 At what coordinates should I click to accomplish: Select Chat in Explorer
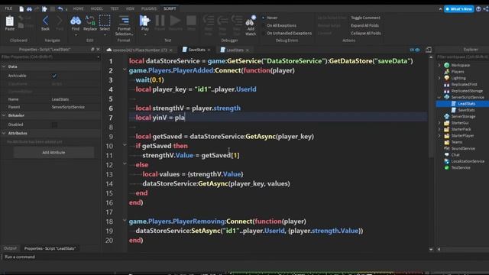click(455, 155)
